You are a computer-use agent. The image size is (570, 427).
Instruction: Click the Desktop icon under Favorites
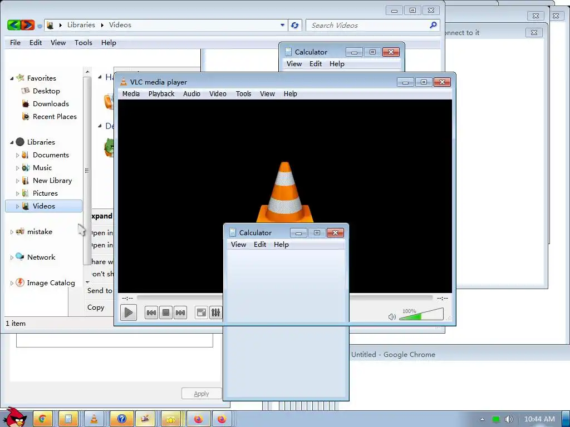click(25, 91)
